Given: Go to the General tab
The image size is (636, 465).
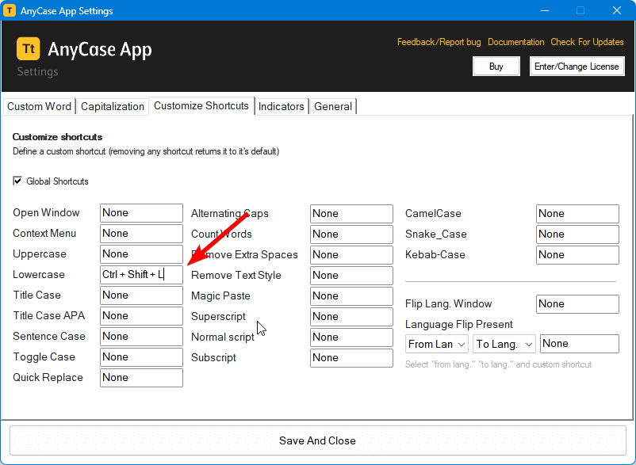Looking at the screenshot, I should click(x=333, y=106).
